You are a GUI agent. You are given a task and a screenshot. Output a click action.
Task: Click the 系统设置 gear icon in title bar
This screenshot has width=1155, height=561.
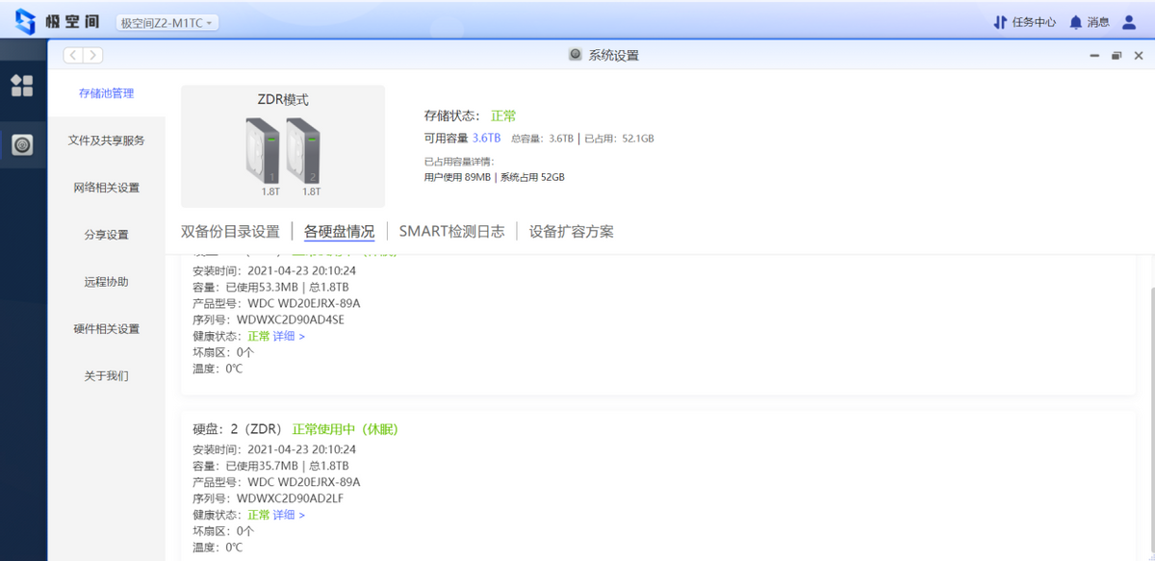[575, 56]
